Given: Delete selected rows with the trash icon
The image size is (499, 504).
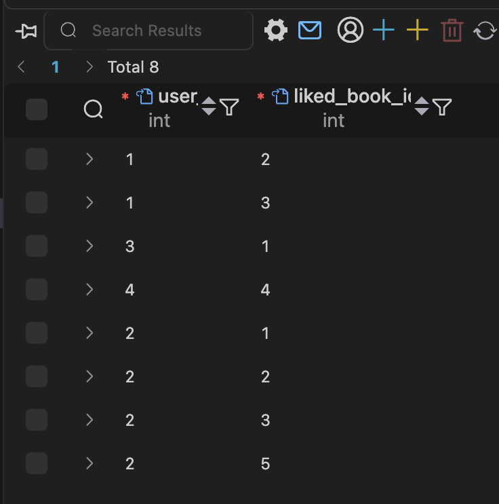Looking at the screenshot, I should [452, 31].
